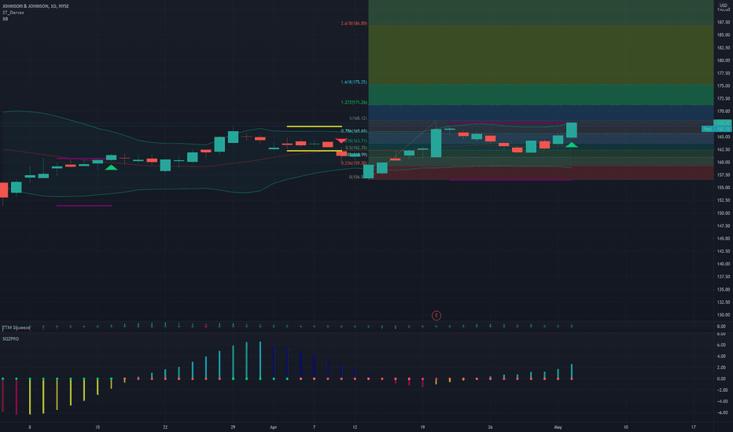Click the '22' date on the time axis

(x=165, y=427)
